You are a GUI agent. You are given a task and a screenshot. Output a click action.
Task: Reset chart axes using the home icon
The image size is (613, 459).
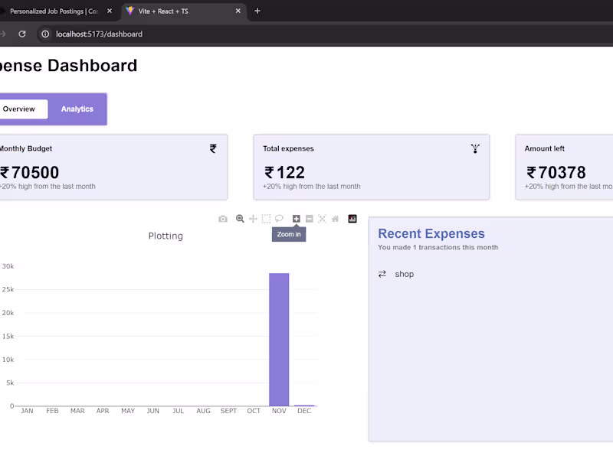(x=336, y=218)
